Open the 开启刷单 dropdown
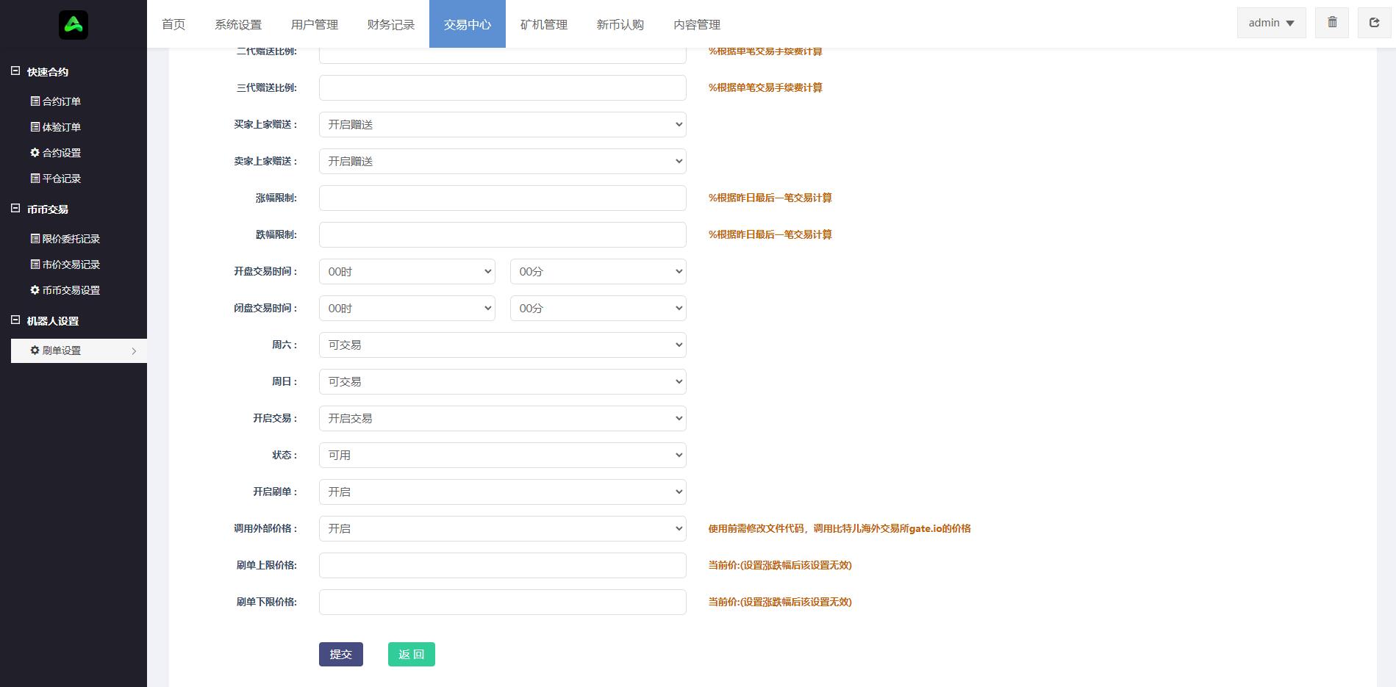 tap(502, 492)
